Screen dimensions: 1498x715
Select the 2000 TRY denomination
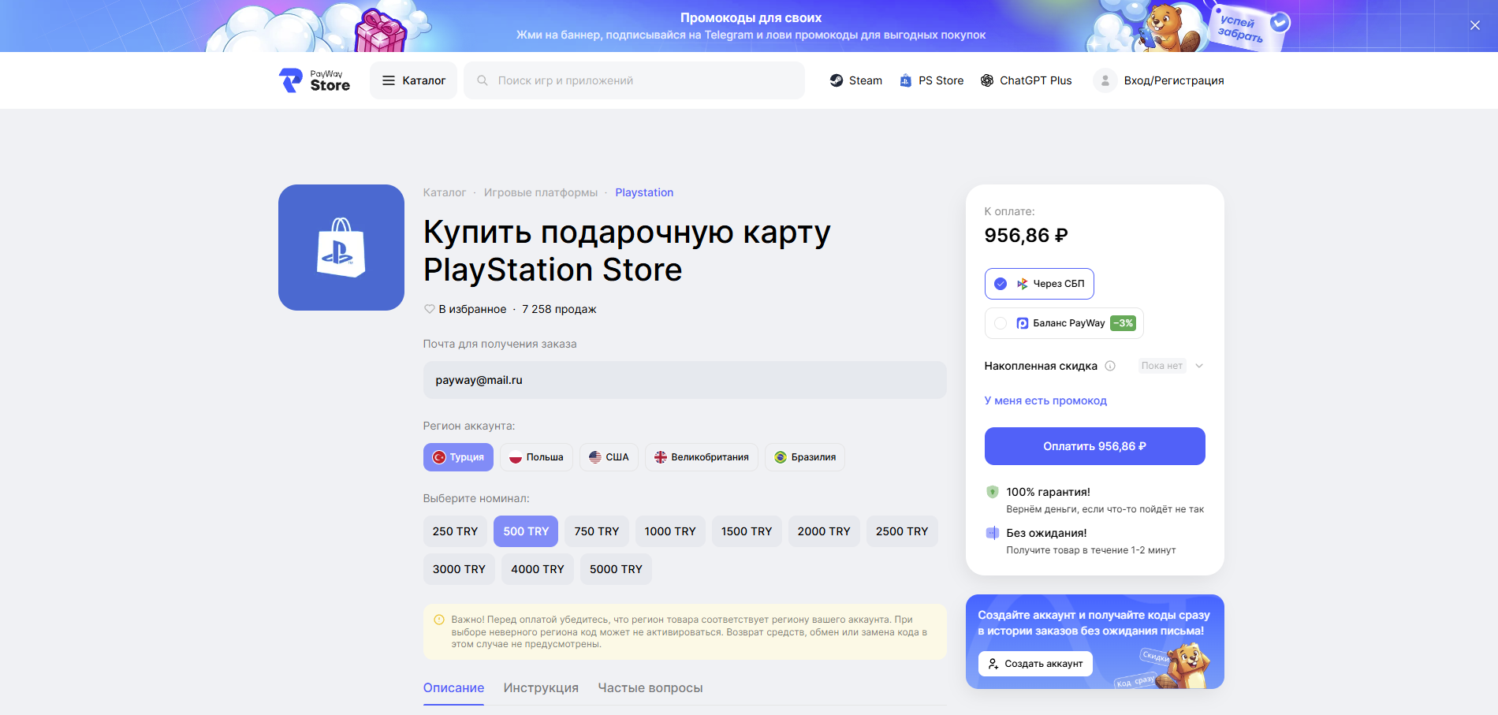pyautogui.click(x=824, y=531)
